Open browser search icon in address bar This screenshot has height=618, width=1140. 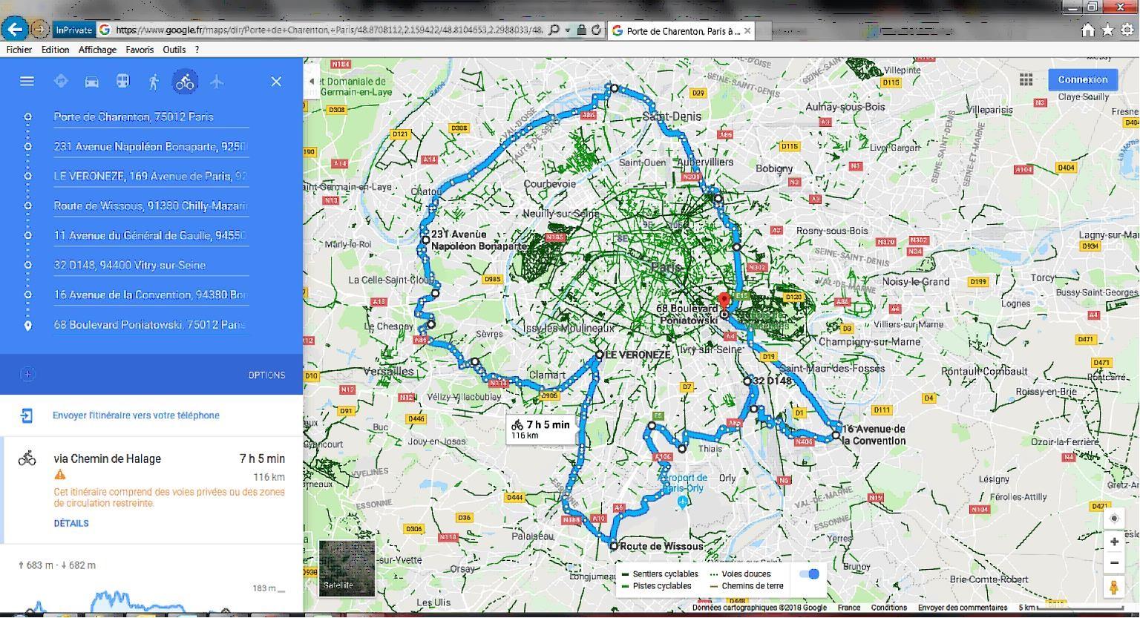[554, 30]
